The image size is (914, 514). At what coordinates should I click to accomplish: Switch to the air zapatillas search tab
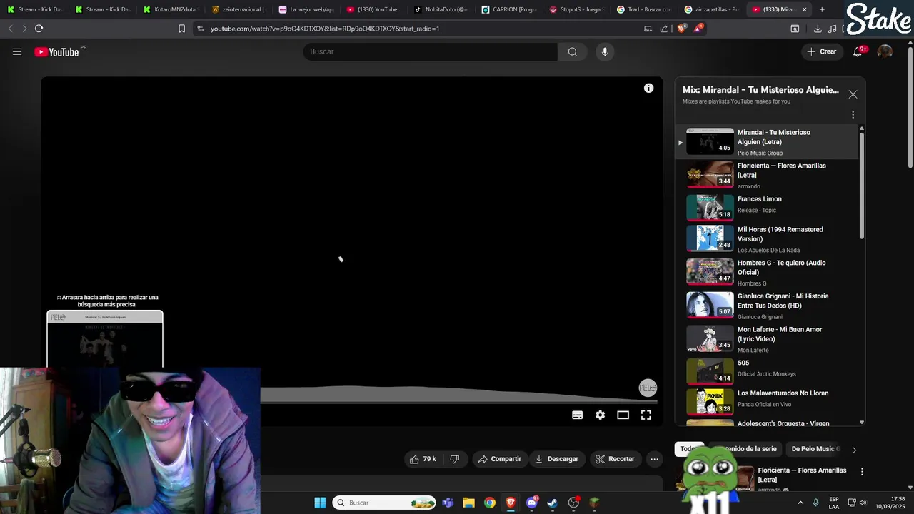(711, 9)
